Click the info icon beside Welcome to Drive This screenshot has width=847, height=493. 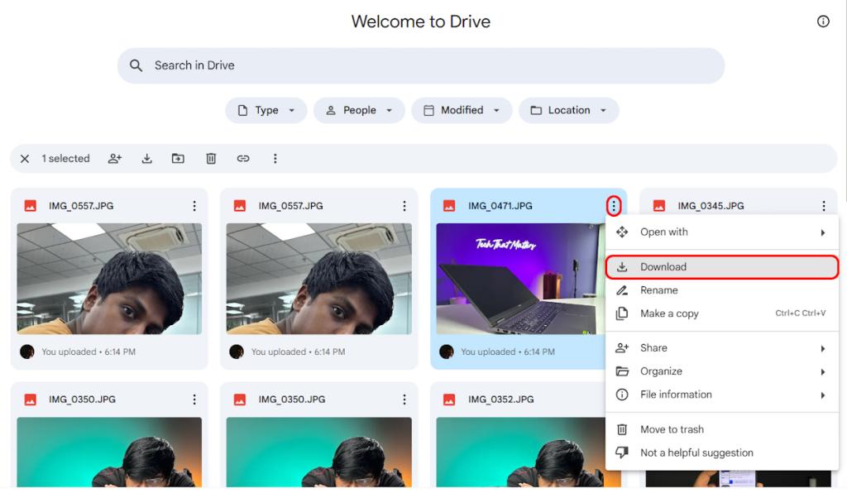(823, 22)
